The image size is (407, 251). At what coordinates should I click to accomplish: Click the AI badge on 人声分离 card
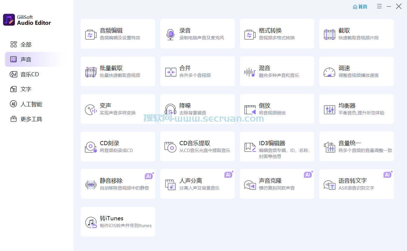coord(229,174)
